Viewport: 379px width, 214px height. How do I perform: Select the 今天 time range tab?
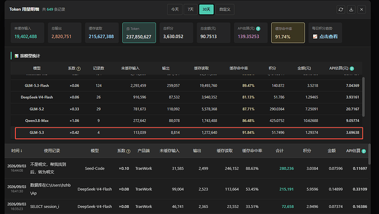175,9
